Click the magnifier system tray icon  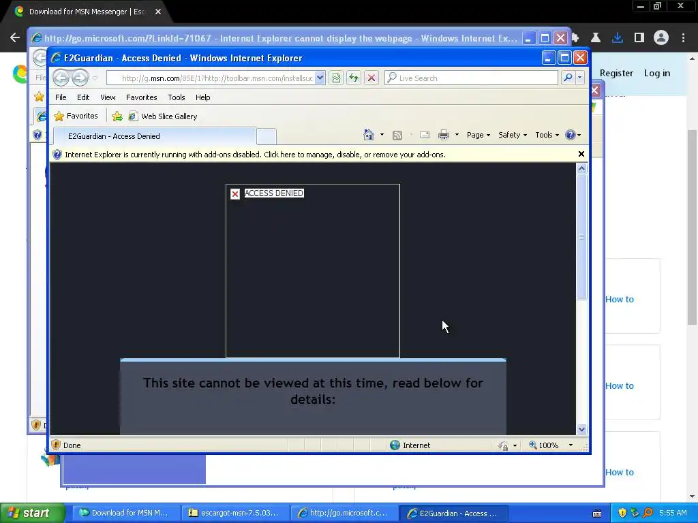pyautogui.click(x=648, y=513)
